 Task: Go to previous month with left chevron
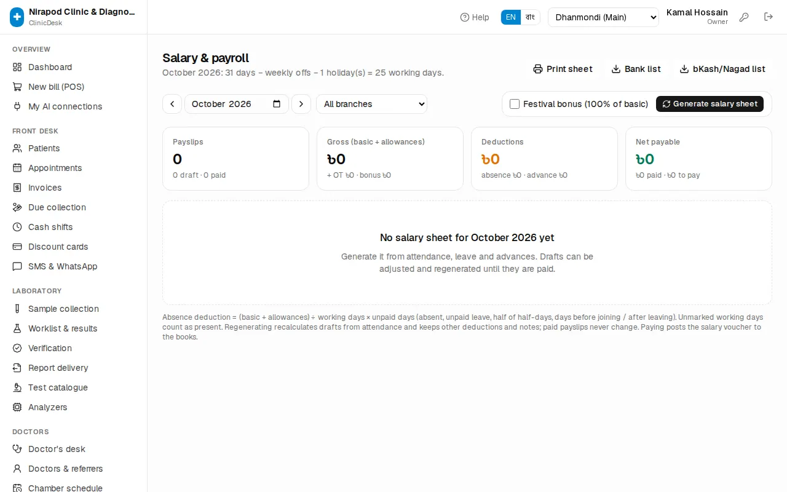point(172,104)
